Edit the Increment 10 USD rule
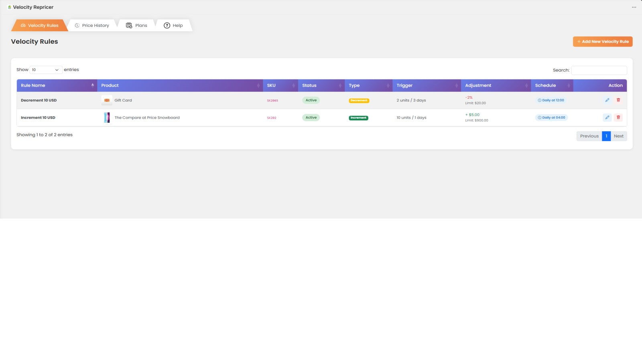The width and height of the screenshot is (642, 361). pos(607,118)
